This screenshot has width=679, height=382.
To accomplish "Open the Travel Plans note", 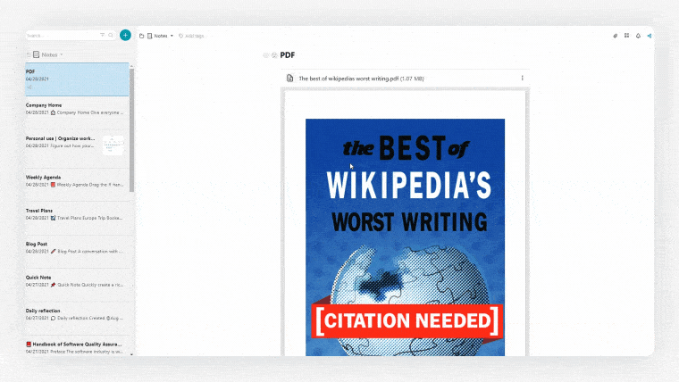I will pos(77,218).
